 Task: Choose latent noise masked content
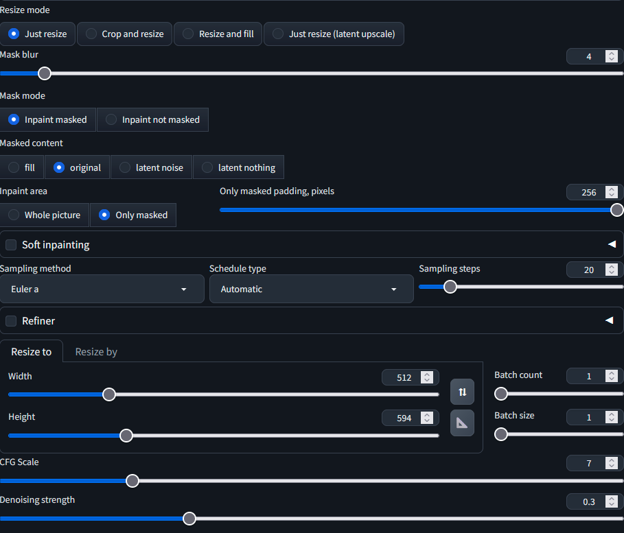click(152, 167)
